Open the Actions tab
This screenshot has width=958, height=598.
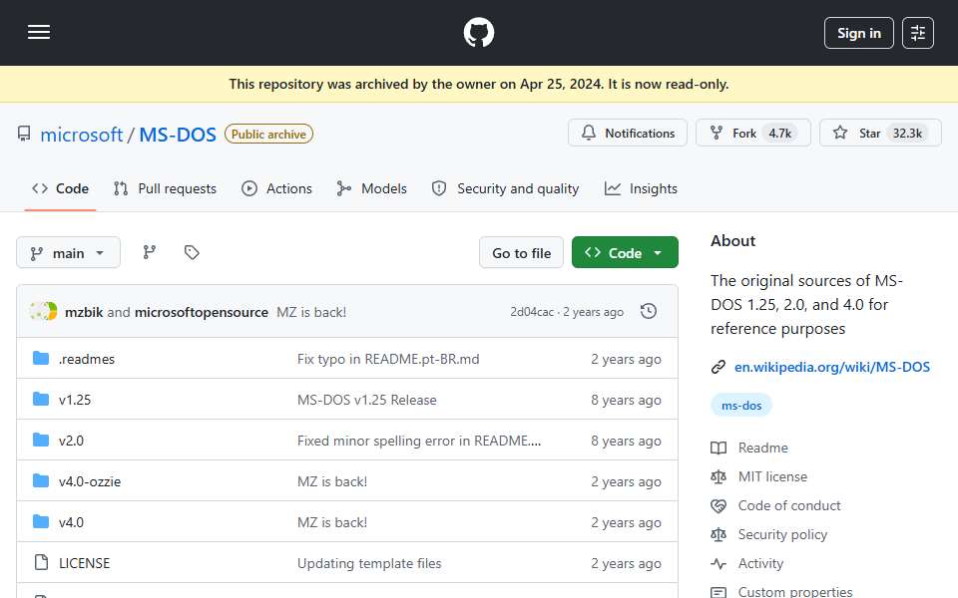pos(276,188)
